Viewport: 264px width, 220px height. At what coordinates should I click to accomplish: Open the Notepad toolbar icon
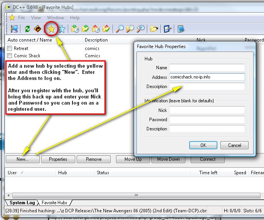pyautogui.click(x=180, y=29)
